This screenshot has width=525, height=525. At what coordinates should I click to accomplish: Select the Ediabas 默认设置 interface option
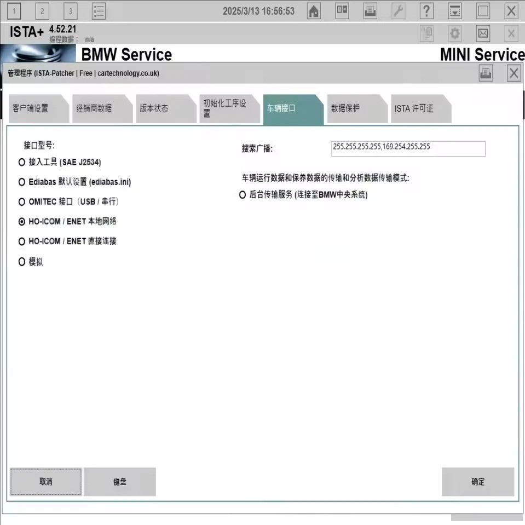[x=21, y=182]
